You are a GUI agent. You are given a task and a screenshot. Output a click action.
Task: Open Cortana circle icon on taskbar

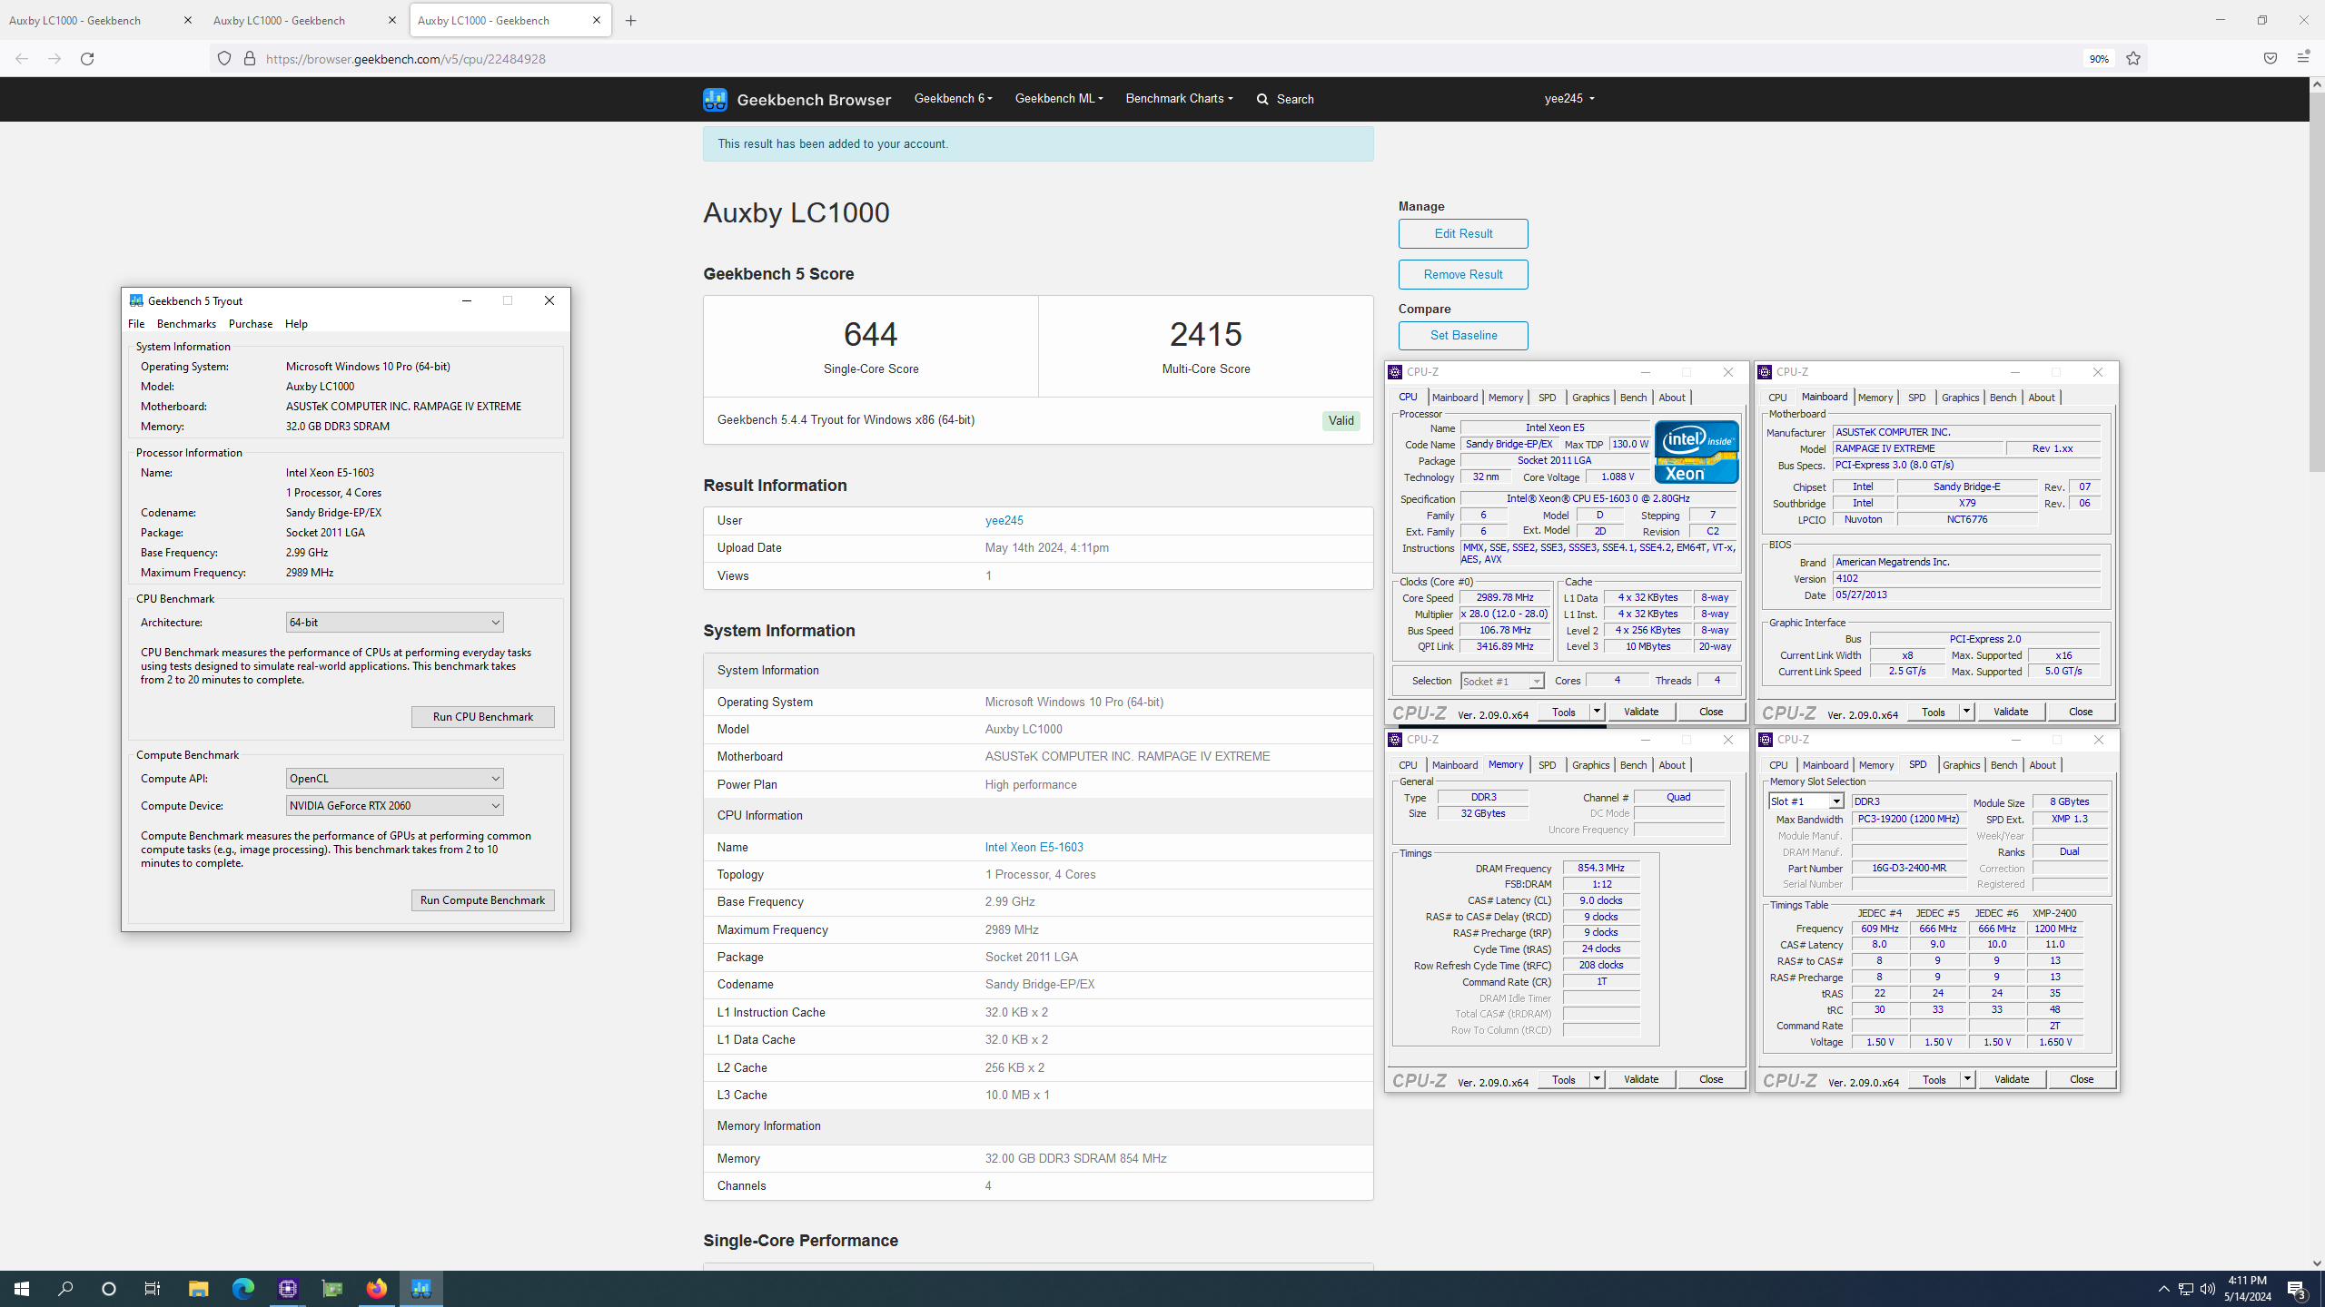click(x=109, y=1289)
